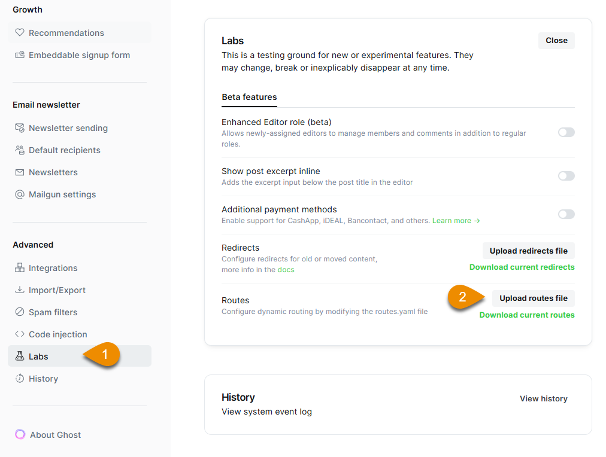This screenshot has height=457, width=606.
Task: Click the Default recipients people icon
Action: [20, 150]
